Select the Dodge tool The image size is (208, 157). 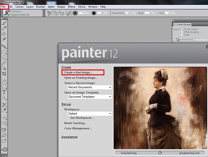[x=4, y=110]
